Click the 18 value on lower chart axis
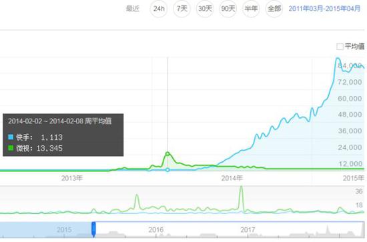 [359, 205]
